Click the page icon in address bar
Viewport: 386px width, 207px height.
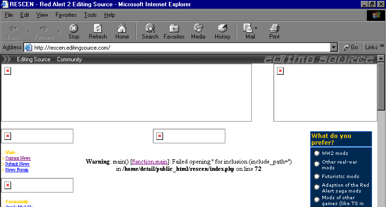tap(28, 47)
